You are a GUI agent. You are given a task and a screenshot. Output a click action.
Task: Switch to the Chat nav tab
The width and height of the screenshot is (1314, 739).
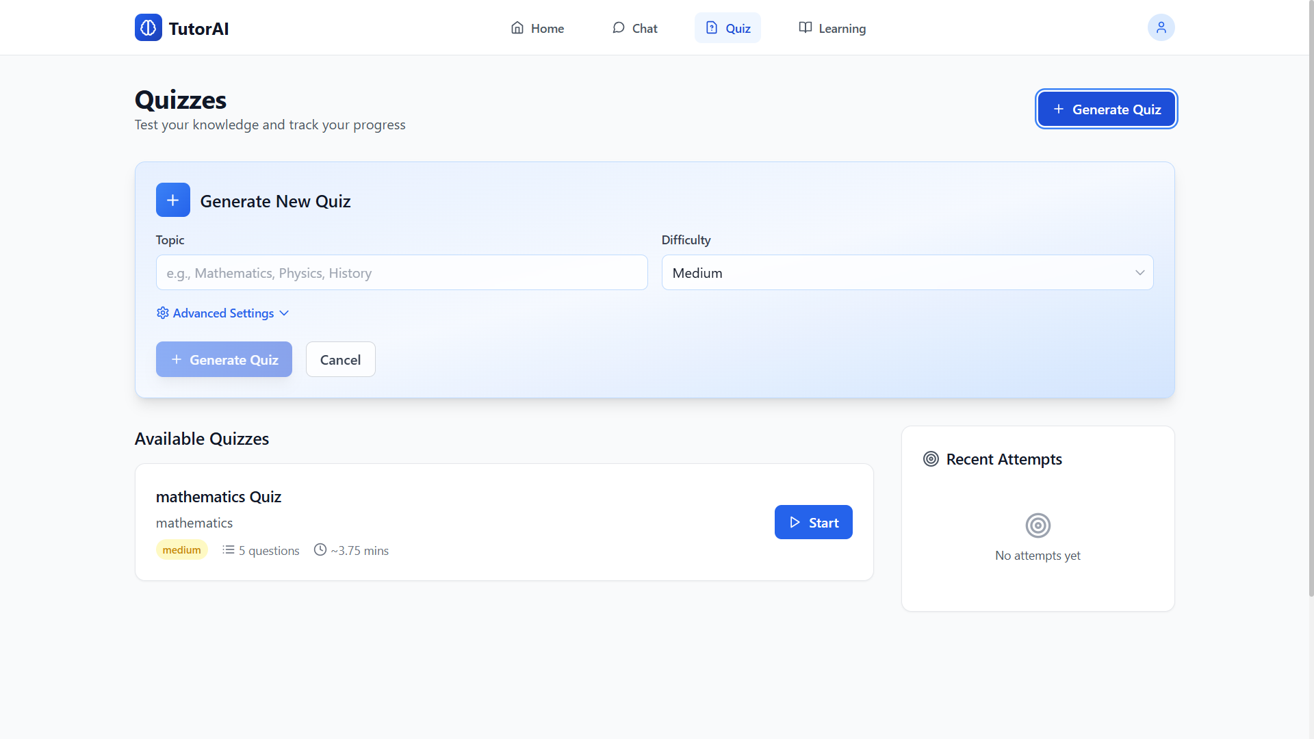pos(634,28)
